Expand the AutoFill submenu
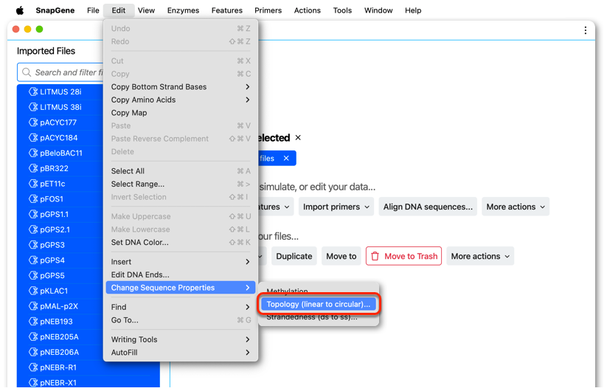The image size is (607, 391). pos(181,353)
